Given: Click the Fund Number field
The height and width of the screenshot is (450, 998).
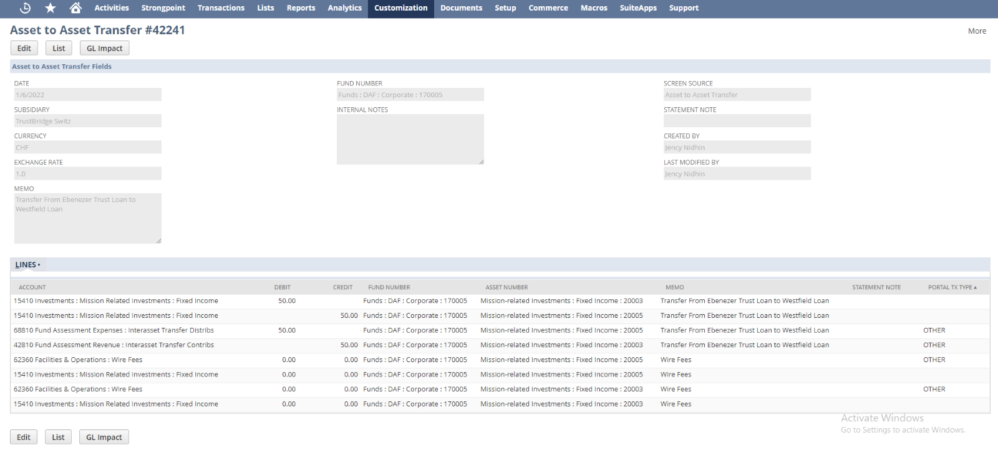Looking at the screenshot, I should tap(410, 95).
